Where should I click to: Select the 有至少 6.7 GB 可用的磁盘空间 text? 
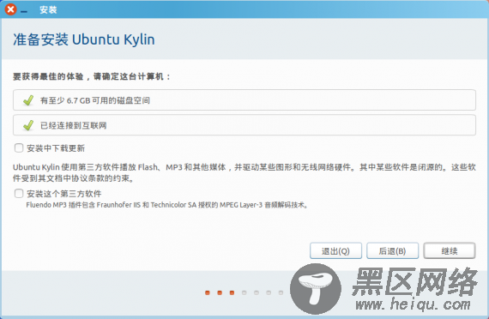coord(95,100)
